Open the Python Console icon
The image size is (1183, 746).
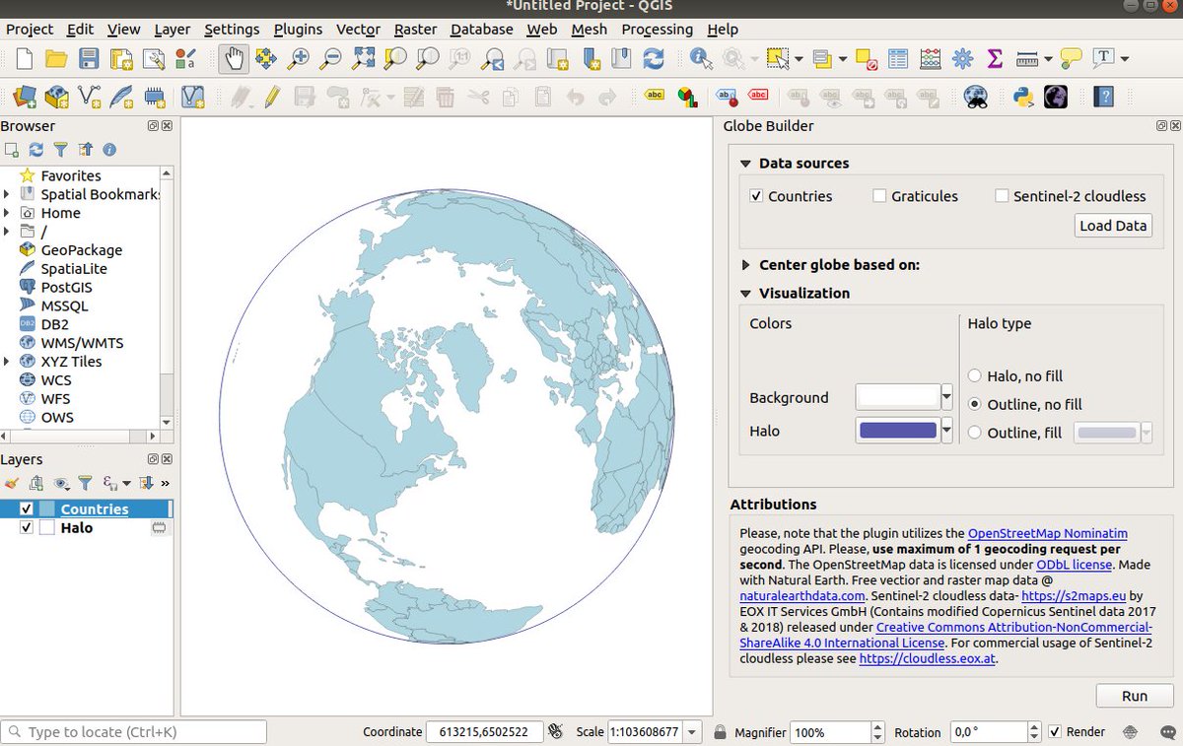tap(1023, 97)
